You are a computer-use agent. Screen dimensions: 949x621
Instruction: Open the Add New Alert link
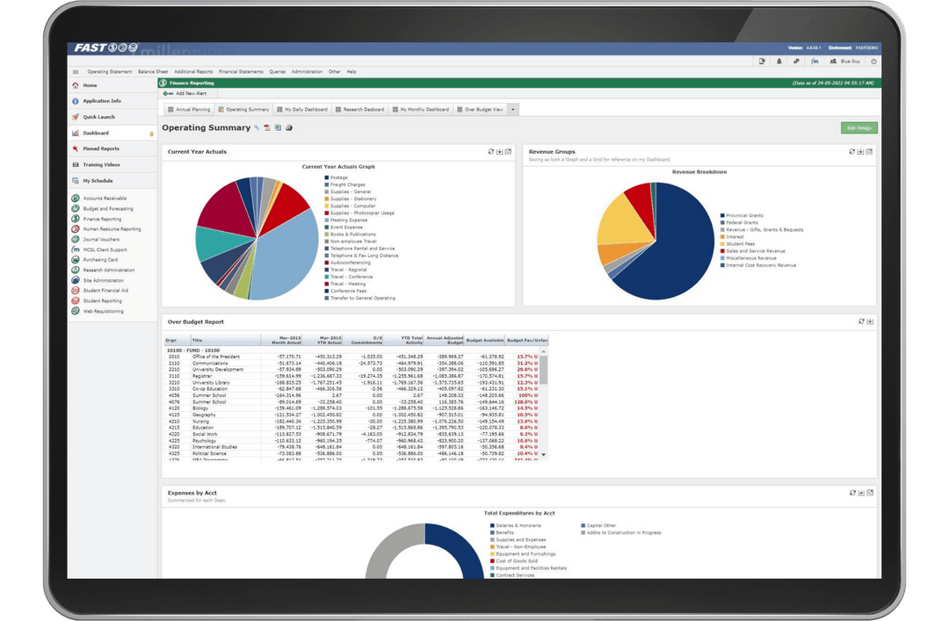(190, 91)
